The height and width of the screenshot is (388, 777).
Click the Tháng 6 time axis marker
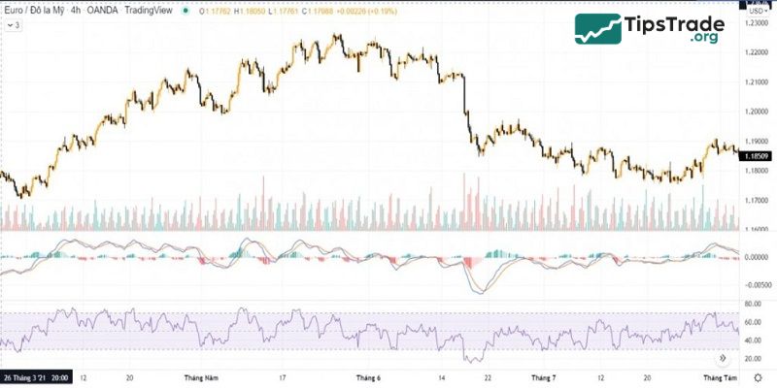(x=368, y=376)
